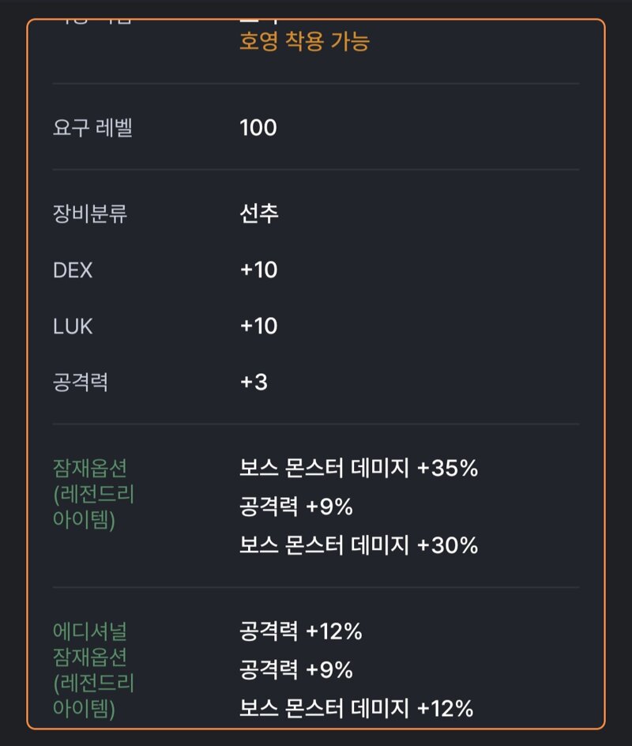Select potential line '보스 몬스터 데미지 +35%'

coord(359,468)
